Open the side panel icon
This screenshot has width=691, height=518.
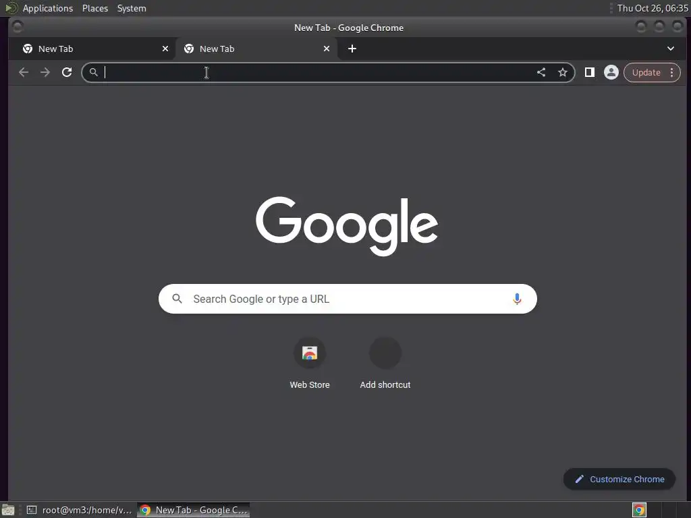coord(589,72)
